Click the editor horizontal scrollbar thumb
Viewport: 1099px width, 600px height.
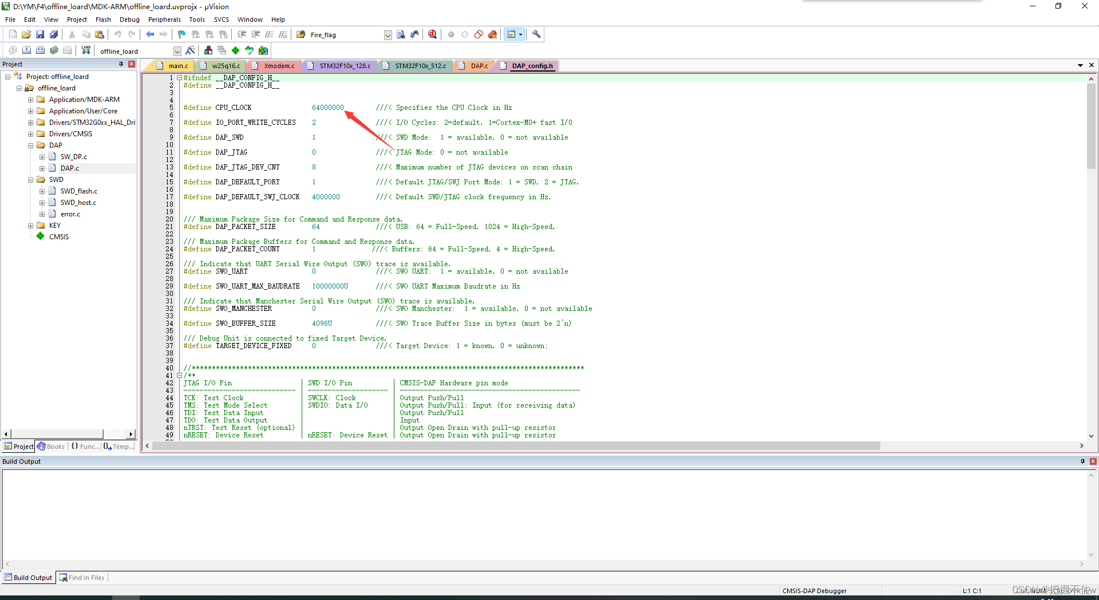pyautogui.click(x=516, y=446)
